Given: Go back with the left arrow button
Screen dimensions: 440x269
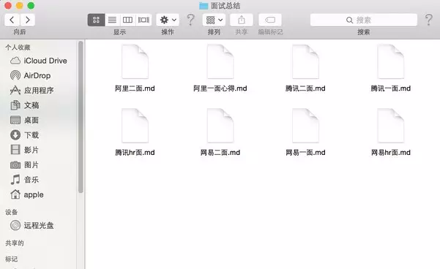Looking at the screenshot, I should tap(12, 20).
